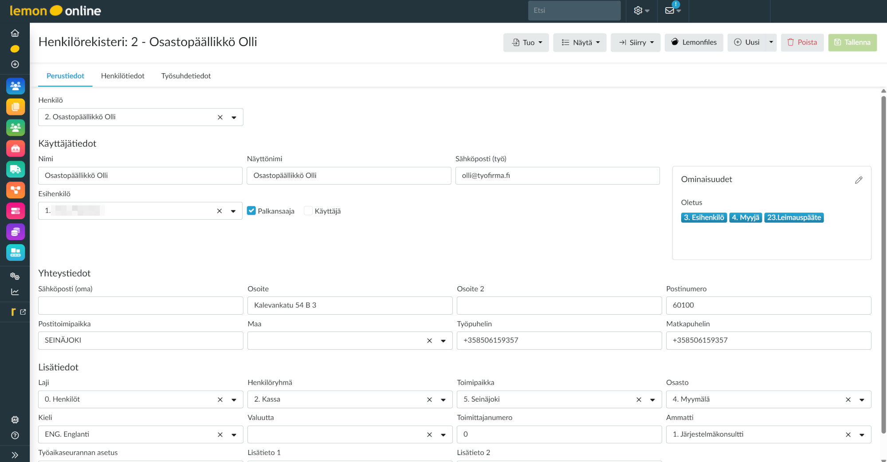Open help question mark icon
This screenshot has height=462, width=887.
click(x=15, y=435)
